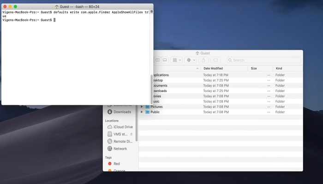Click the Public row Kind cell
Screen dimensions: 323x184
click(x=280, y=112)
